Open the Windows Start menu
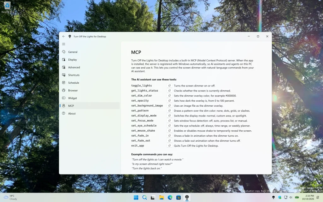323x202 pixels. pos(136,198)
